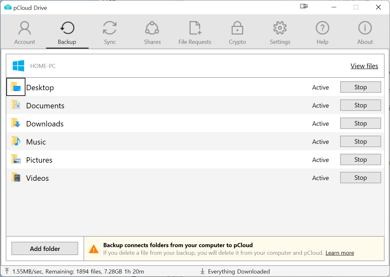Open the View files link
This screenshot has width=390, height=277.
click(364, 66)
